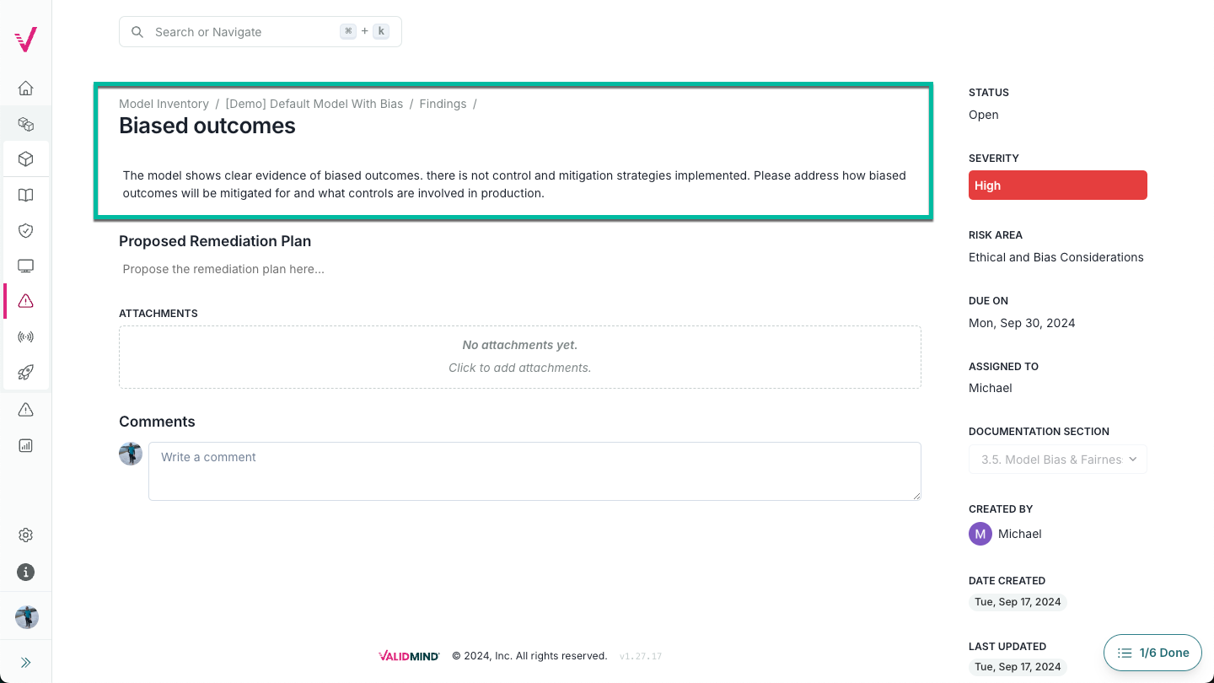Select the Monitoring broadcast signal icon
This screenshot has width=1214, height=683.
coord(25,336)
